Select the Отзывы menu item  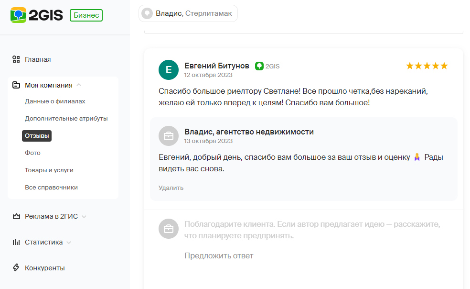(37, 136)
